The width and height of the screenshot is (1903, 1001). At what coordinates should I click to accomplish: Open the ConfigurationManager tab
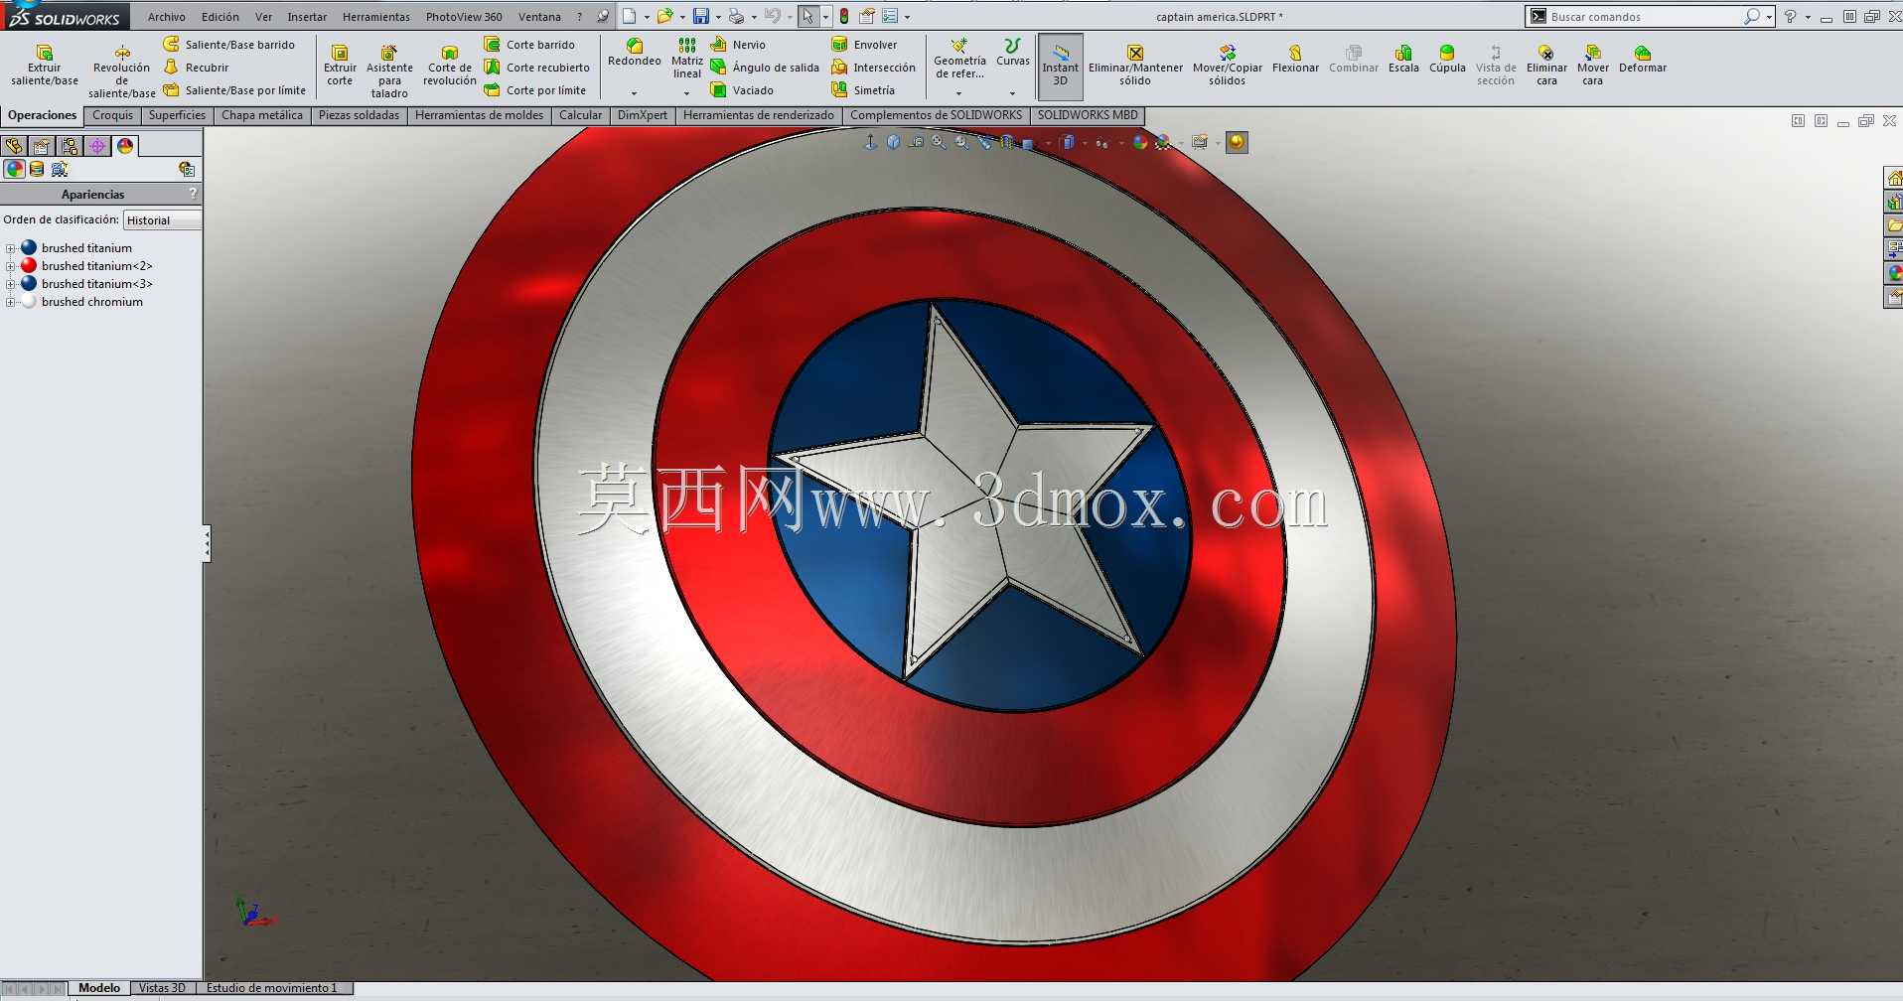coord(70,146)
